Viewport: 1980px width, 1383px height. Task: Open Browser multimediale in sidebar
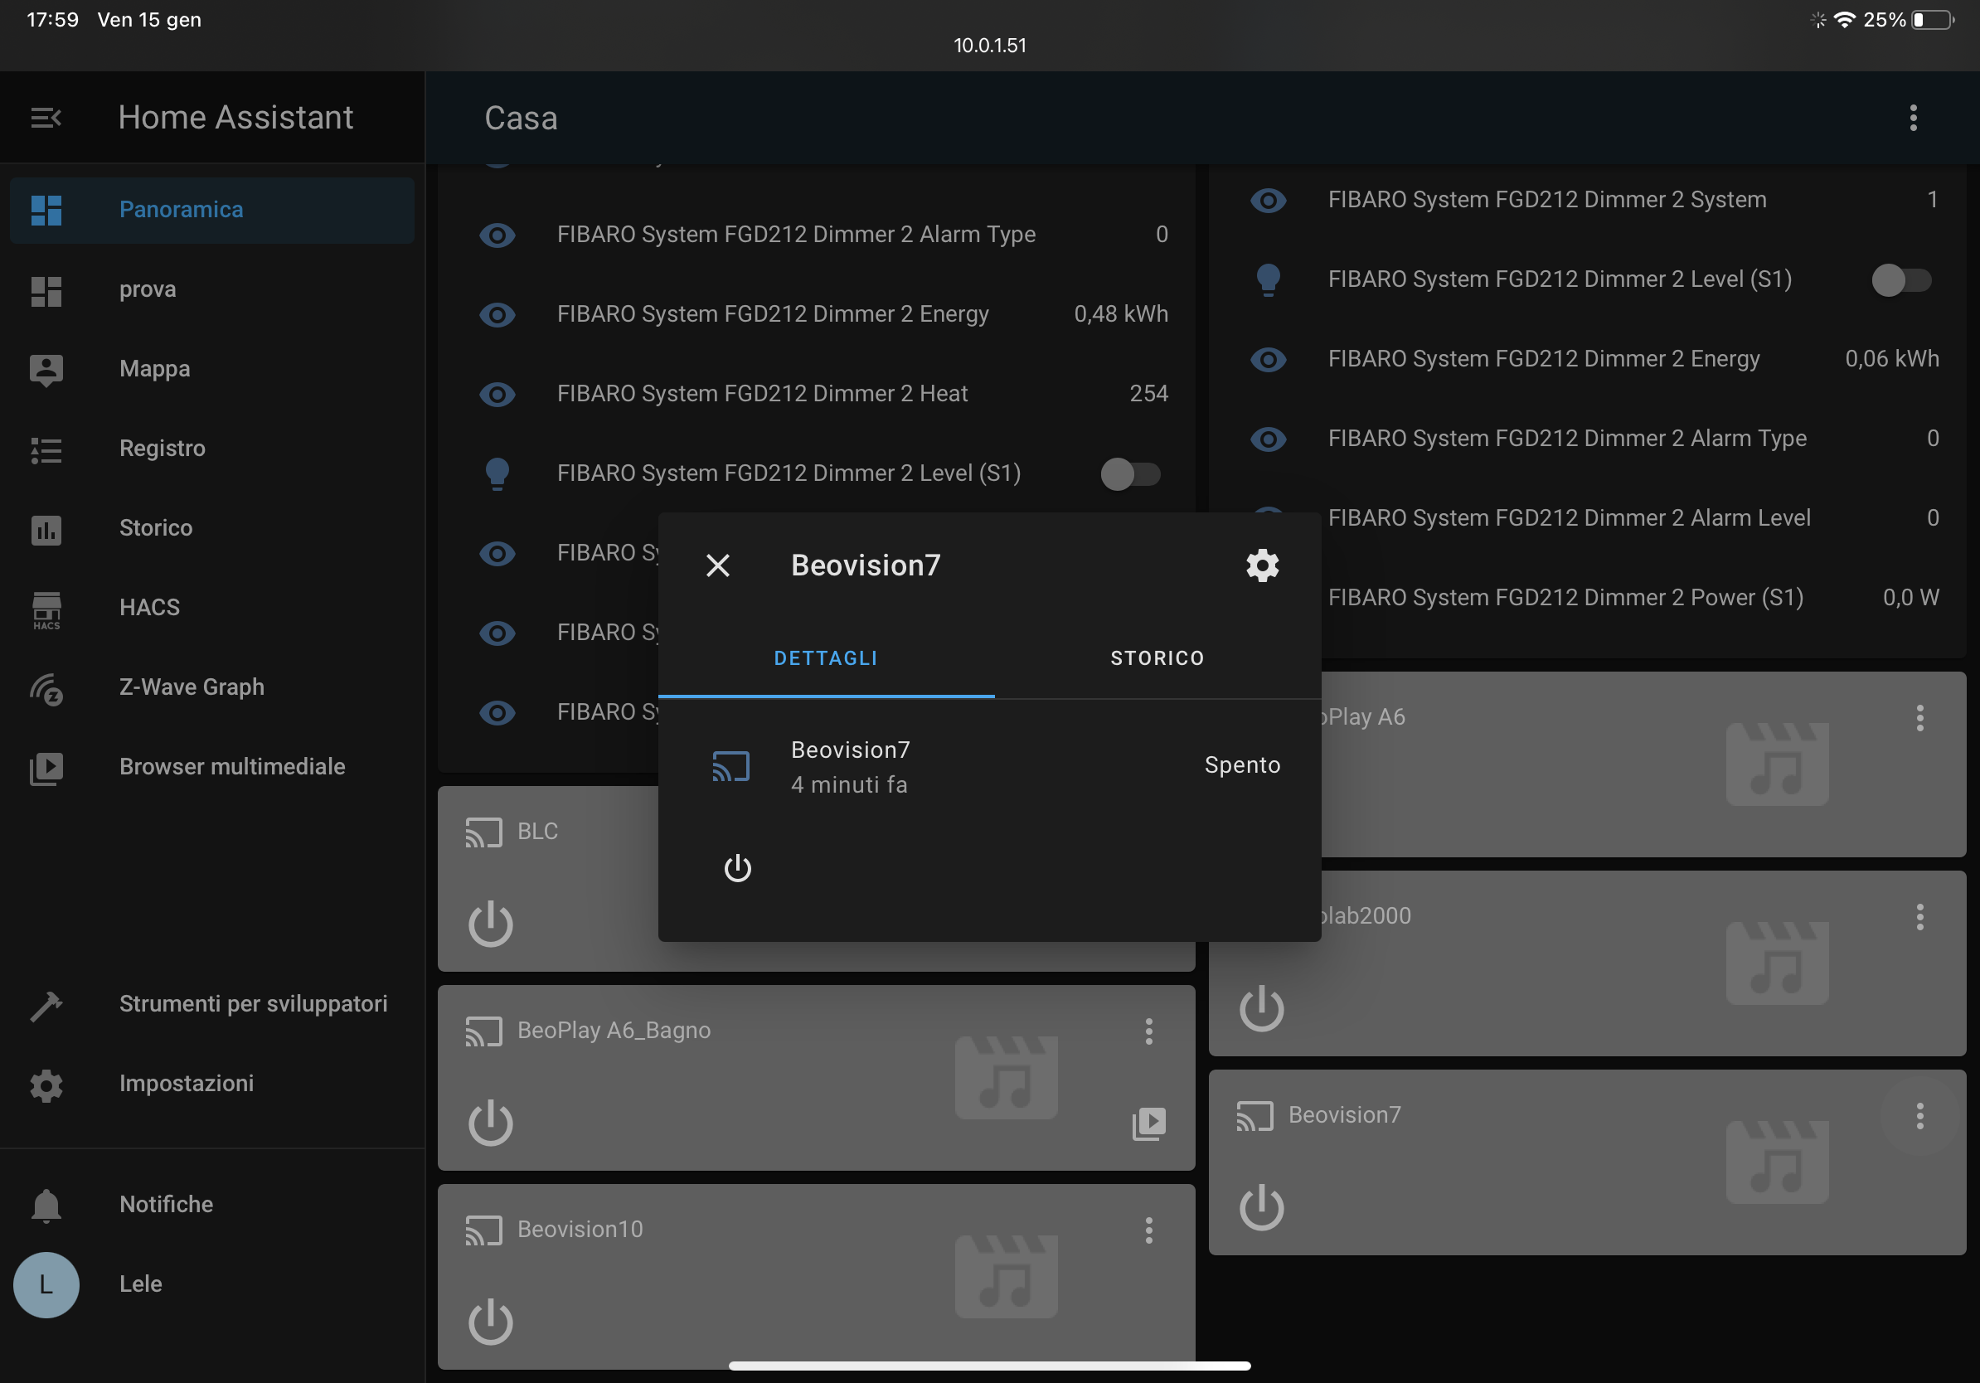232,766
